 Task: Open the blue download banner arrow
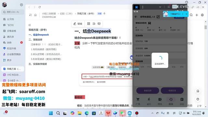pyautogui.click(x=183, y=14)
